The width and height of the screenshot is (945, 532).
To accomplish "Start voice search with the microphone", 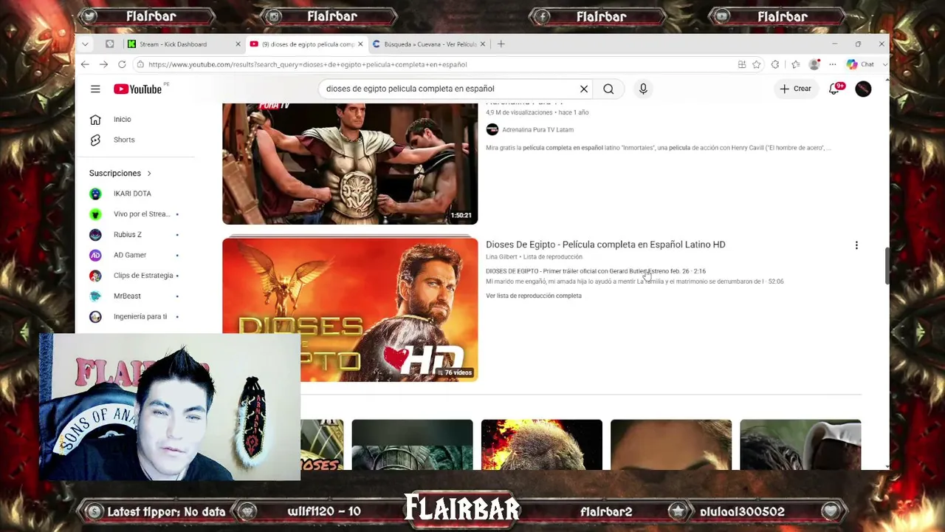I will pyautogui.click(x=643, y=89).
